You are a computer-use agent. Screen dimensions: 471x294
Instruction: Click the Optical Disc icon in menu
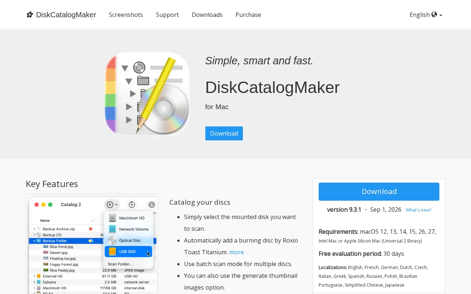pos(112,240)
